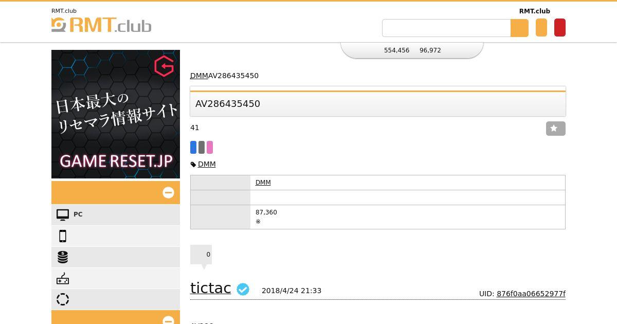Click the red header button
The image size is (617, 324).
click(560, 28)
